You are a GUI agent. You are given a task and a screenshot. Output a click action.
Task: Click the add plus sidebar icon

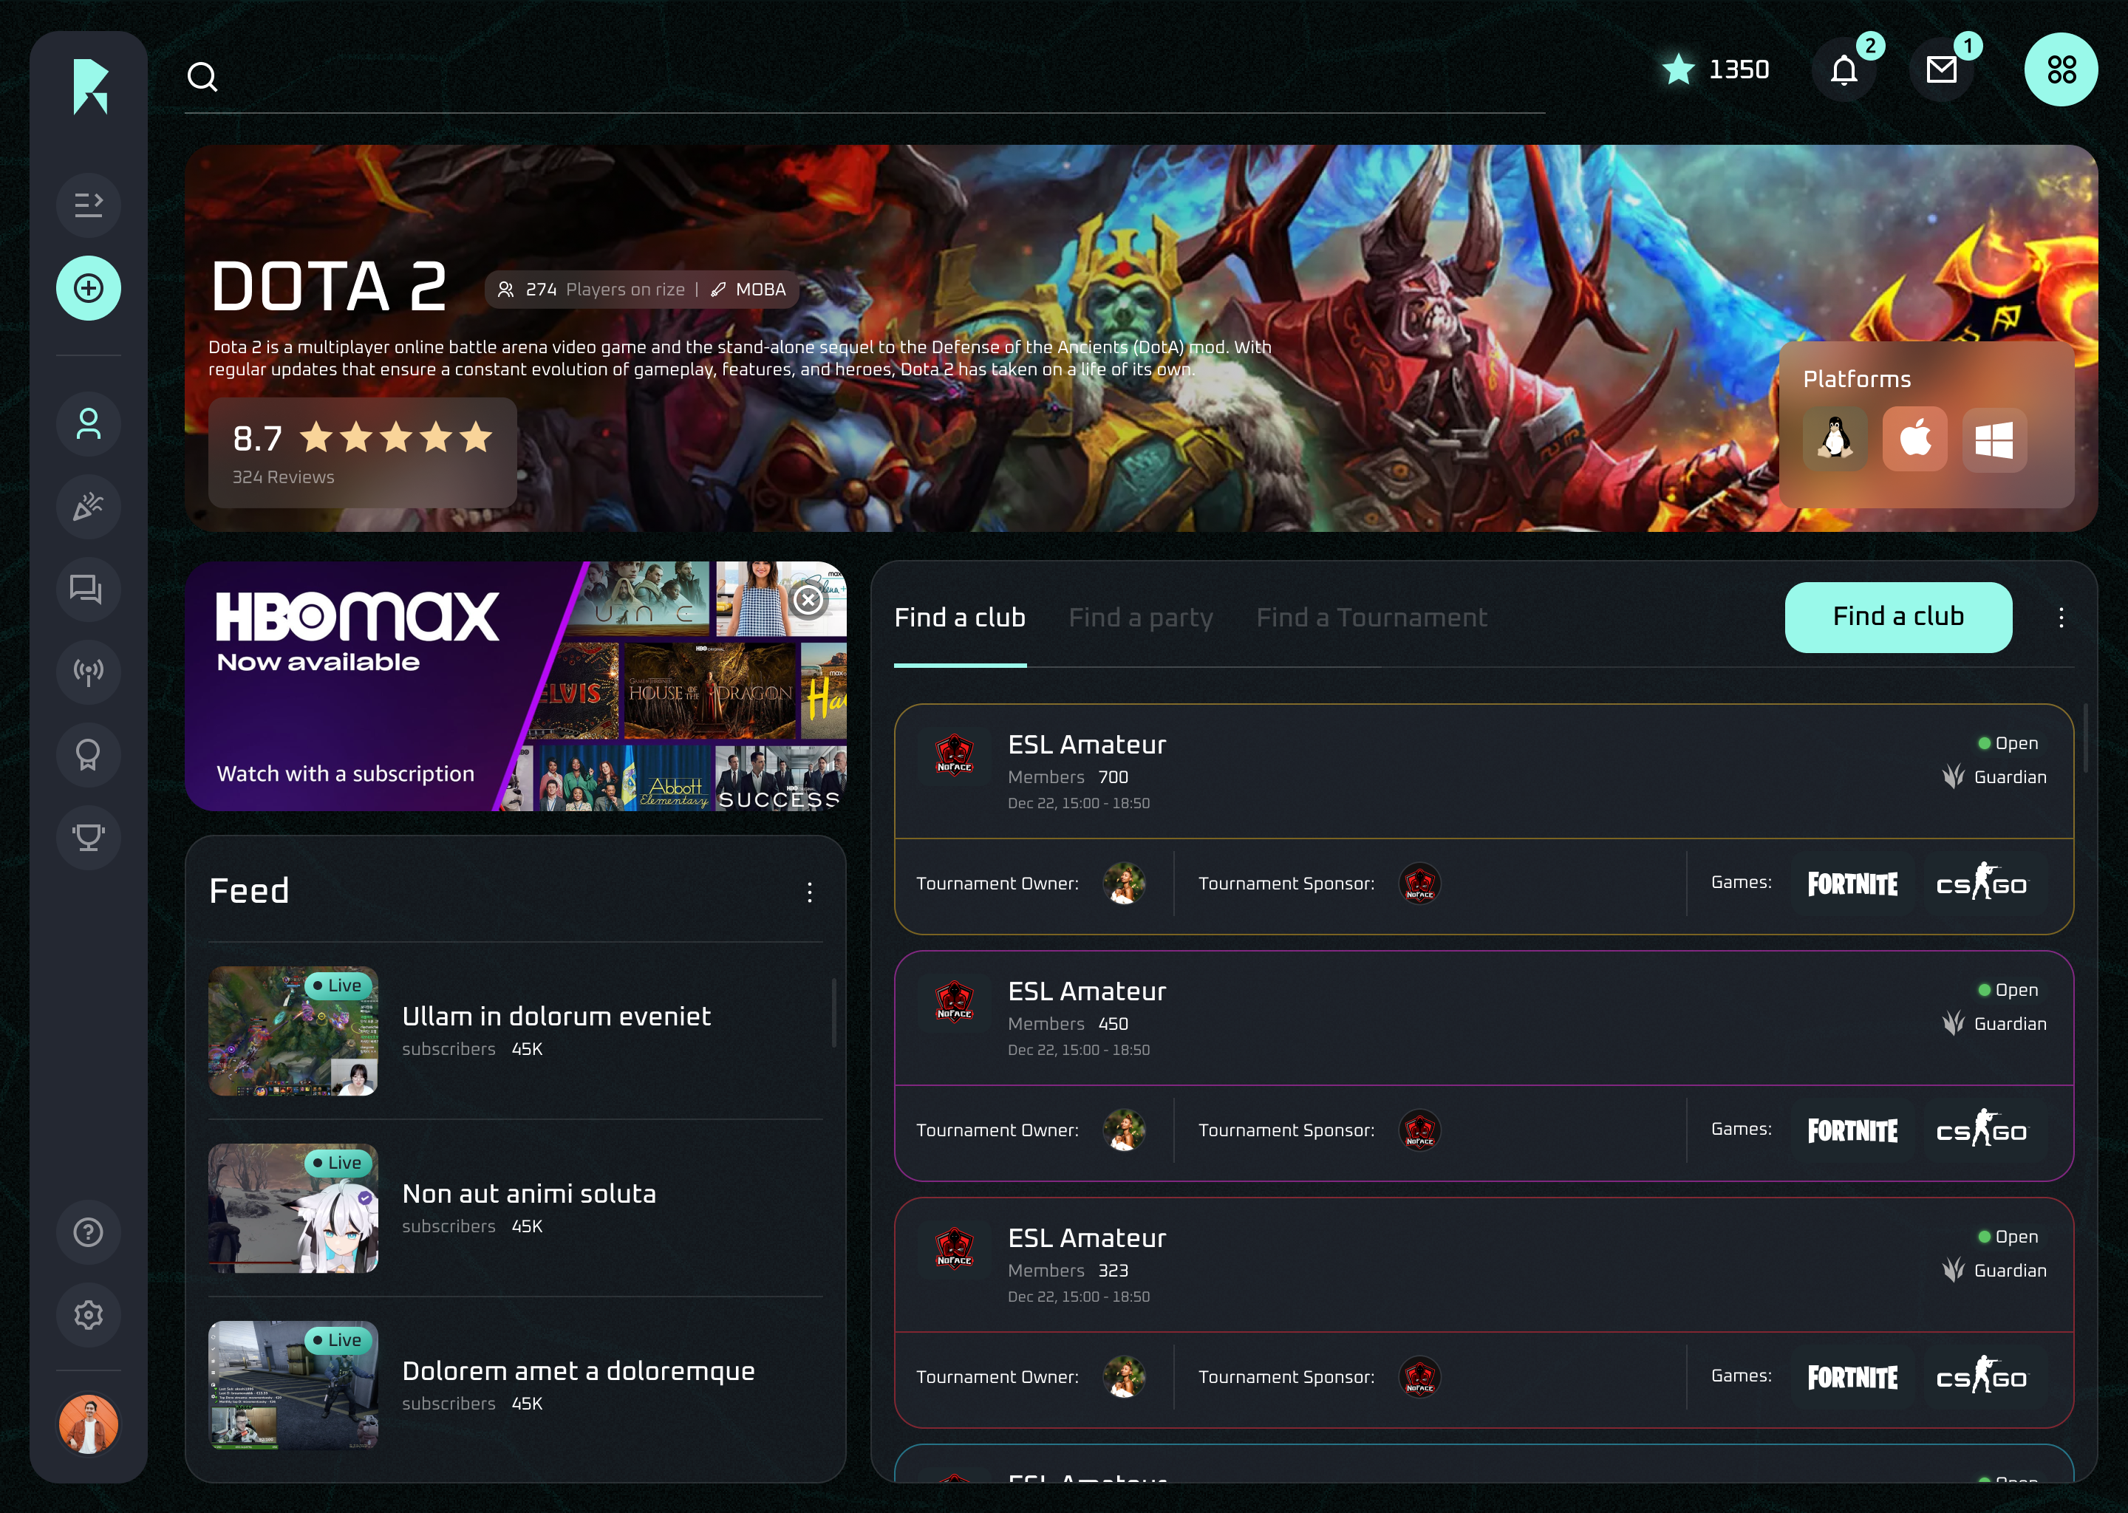point(89,289)
